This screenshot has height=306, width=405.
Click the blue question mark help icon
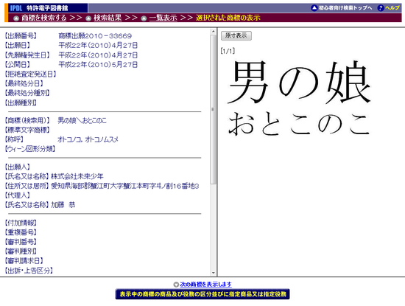coord(380,8)
